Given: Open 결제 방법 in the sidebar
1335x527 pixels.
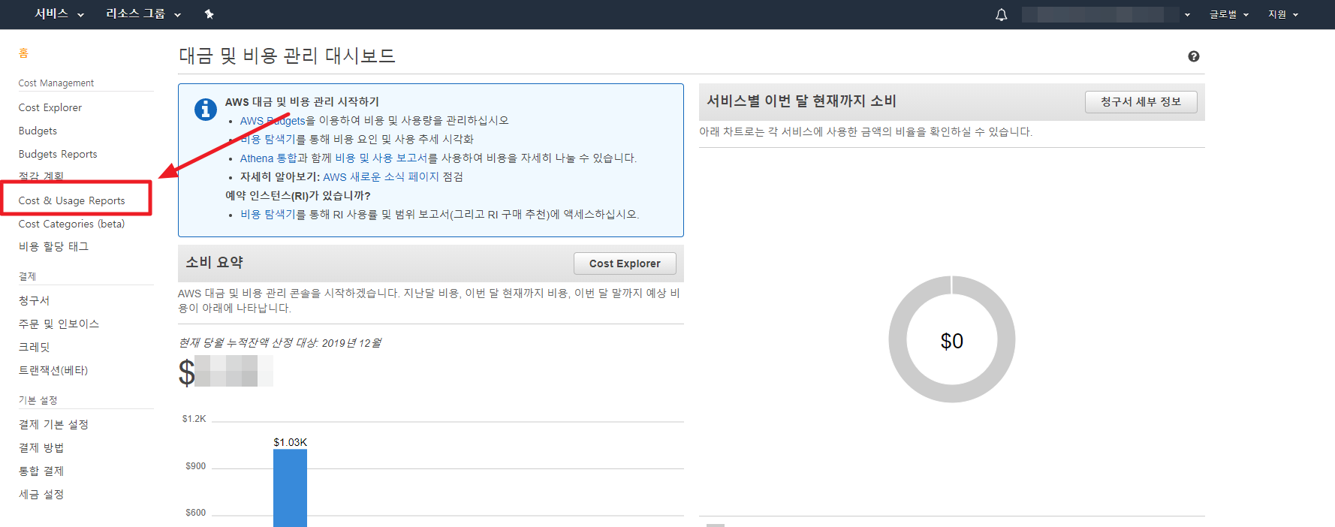Looking at the screenshot, I should coord(41,447).
